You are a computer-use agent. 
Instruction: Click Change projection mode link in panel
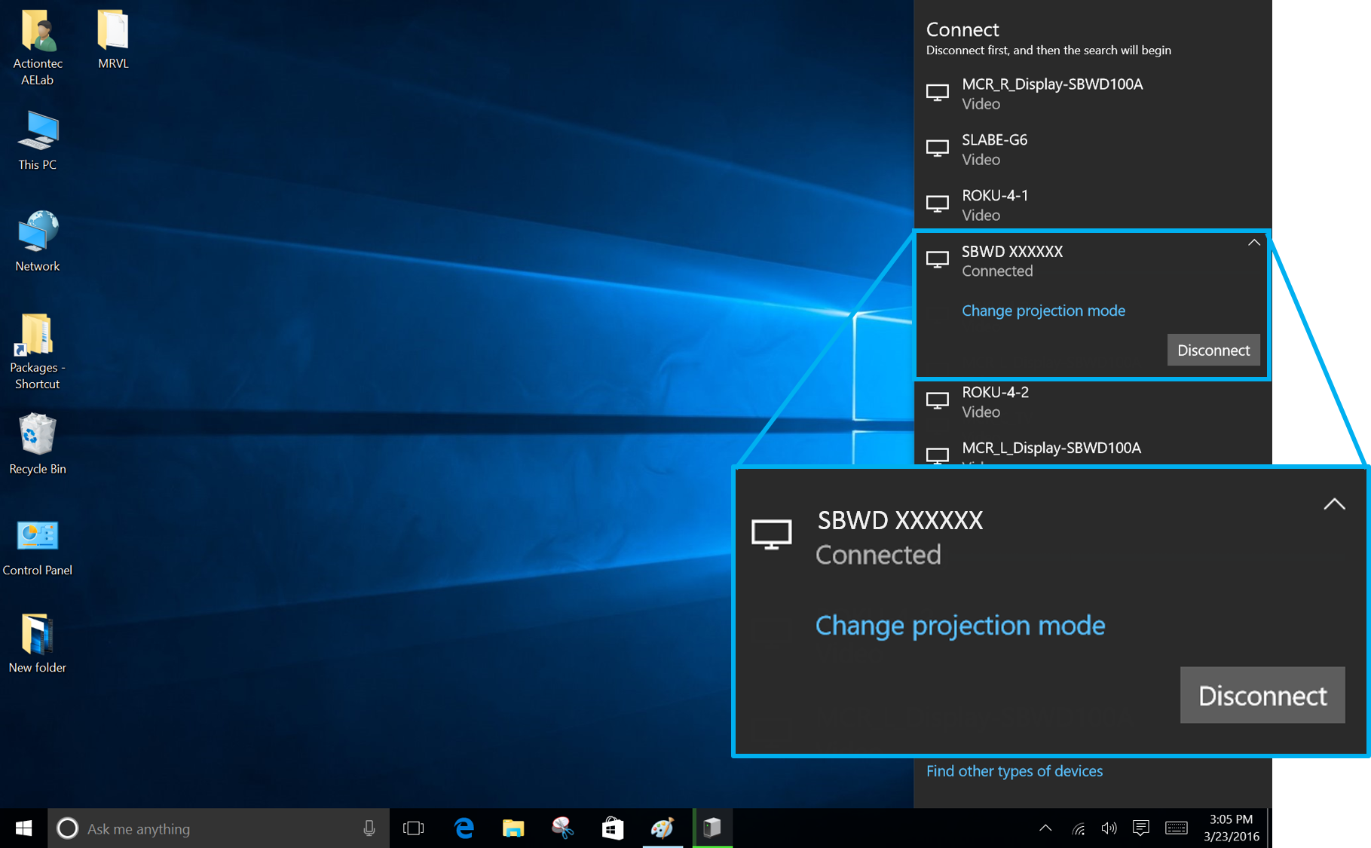click(1043, 311)
